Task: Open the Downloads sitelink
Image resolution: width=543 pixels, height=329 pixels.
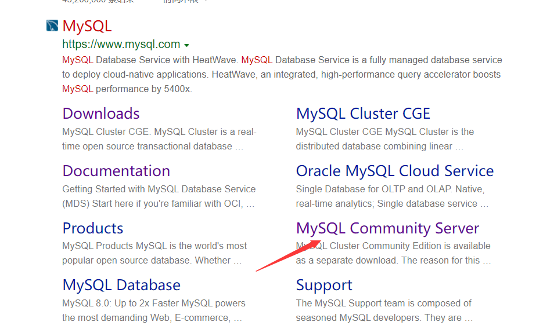Action: [101, 114]
